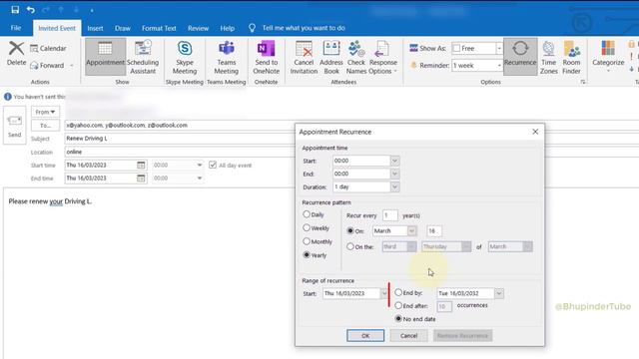Screen dimensions: 639x359
Task: Open the Room Finder
Action: [x=571, y=57]
